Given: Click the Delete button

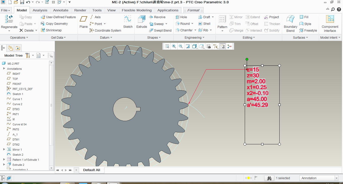Looking at the screenshot, I should pos(28,30).
